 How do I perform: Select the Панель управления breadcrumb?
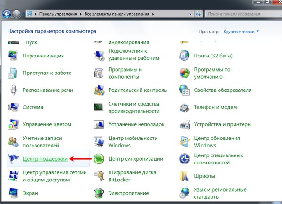[x=58, y=14]
